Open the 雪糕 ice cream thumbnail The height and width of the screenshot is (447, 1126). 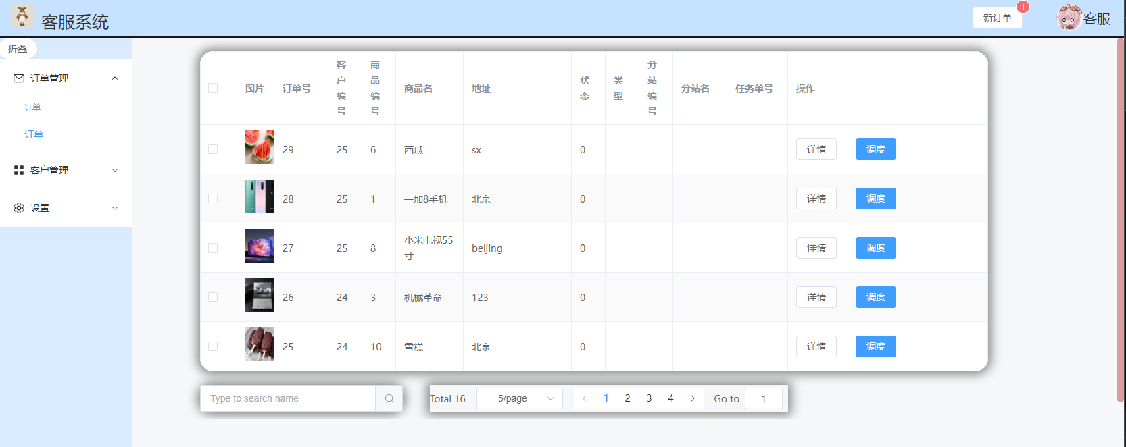260,344
